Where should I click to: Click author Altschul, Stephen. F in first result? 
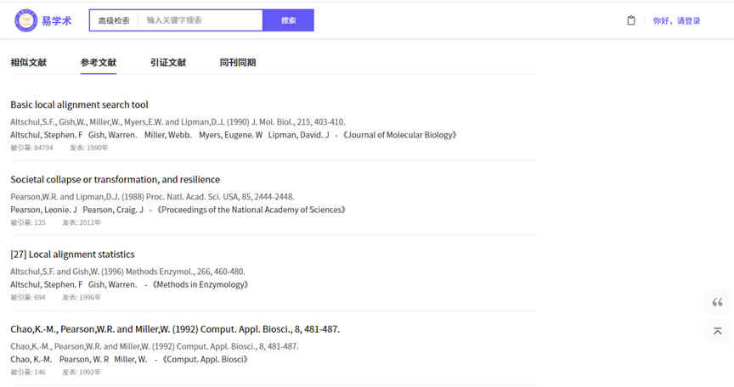coord(47,135)
